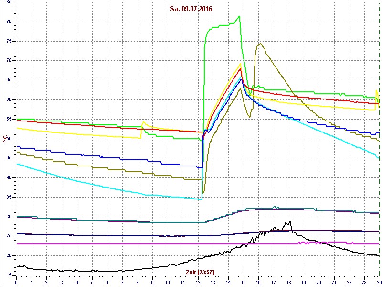Click hour 24 on the time axis
382x287 pixels.
[379, 281]
